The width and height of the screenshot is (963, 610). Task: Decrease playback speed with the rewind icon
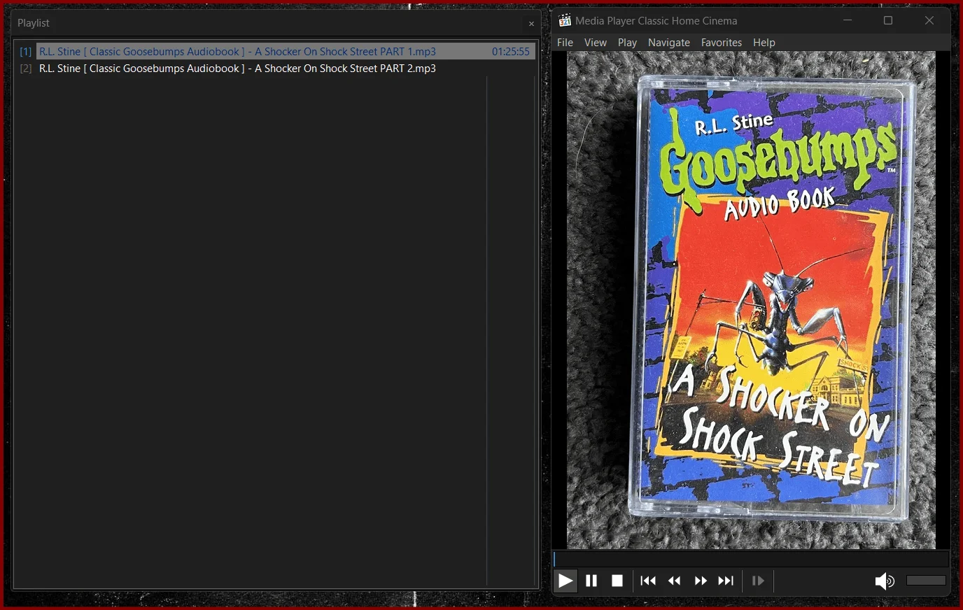coord(675,581)
